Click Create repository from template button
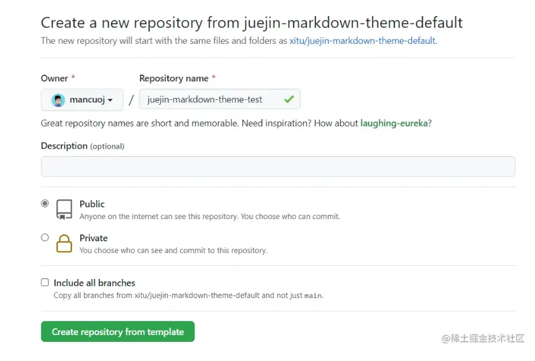Screen dimensions: 535x361 point(118,331)
